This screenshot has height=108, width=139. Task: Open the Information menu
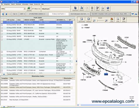25,4
